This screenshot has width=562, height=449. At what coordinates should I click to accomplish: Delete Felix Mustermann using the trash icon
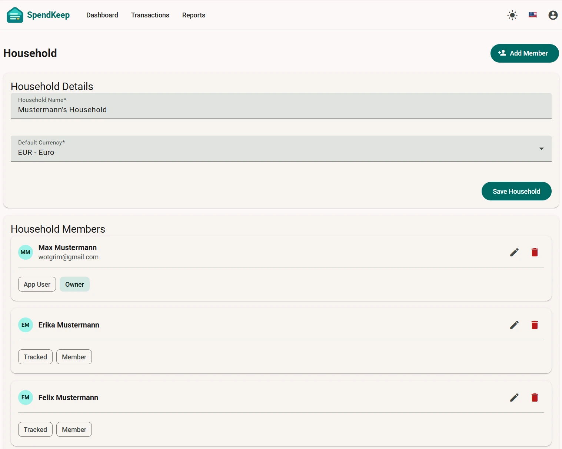tap(535, 398)
